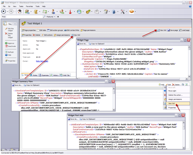Switch to the Expenses tab
The image size is (193, 155).
pyautogui.click(x=44, y=75)
